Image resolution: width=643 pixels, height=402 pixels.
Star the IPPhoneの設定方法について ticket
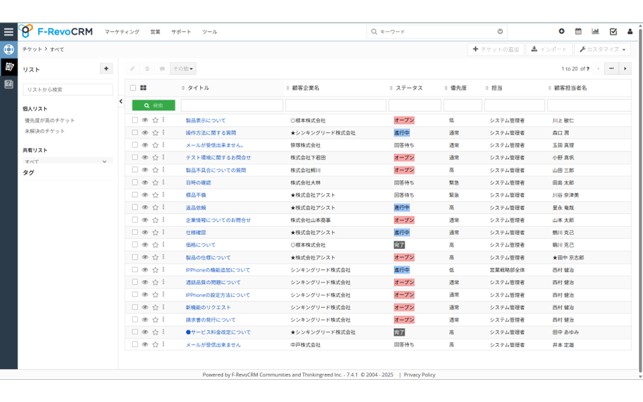(x=155, y=295)
